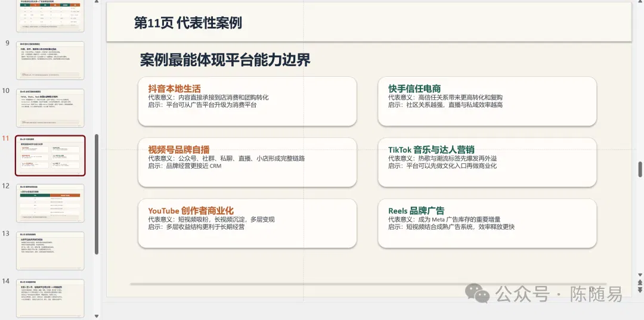Click the card heading 'Reels 品牌广告'
Image resolution: width=644 pixels, height=320 pixels.
coord(416,211)
